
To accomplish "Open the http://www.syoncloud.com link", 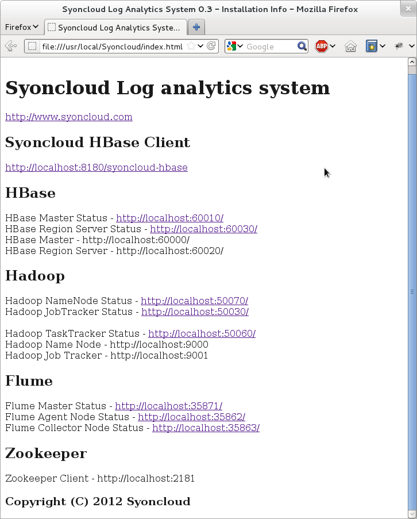I will click(x=69, y=117).
